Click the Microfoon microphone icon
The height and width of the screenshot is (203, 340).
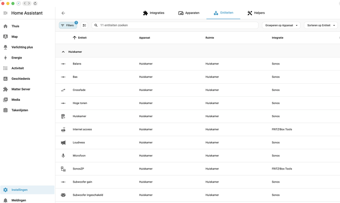63,156
